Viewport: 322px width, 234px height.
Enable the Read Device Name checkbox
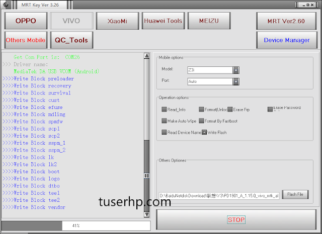click(164, 133)
